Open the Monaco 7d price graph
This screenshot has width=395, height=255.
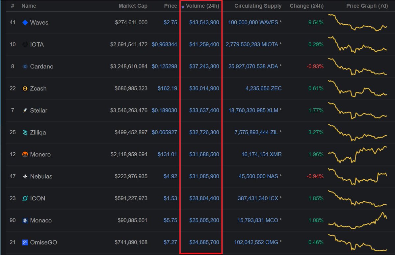(x=358, y=220)
